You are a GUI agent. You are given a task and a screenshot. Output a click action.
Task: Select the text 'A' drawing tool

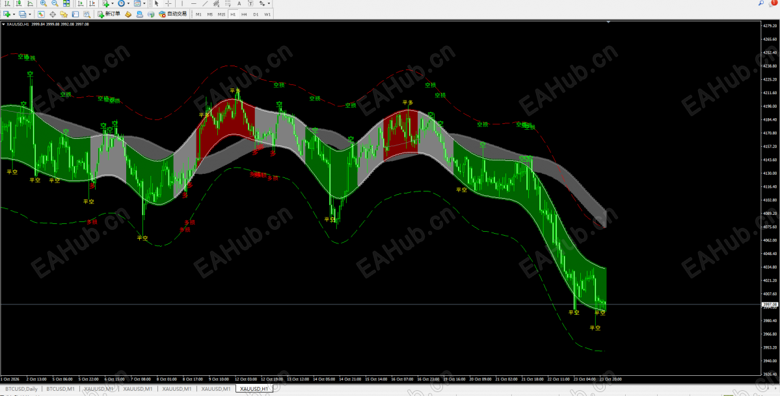coord(239,3)
